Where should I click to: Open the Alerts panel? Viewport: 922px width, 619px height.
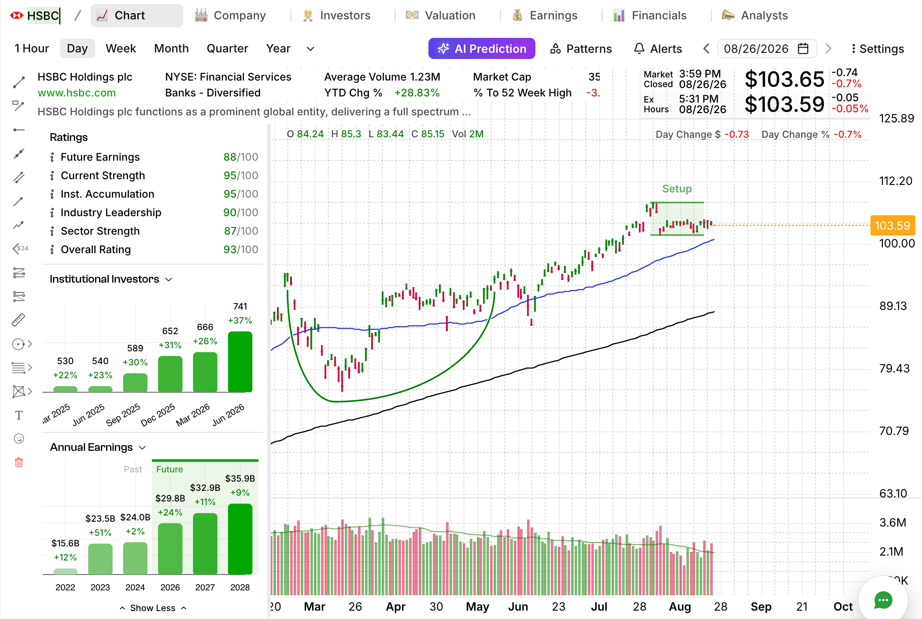click(658, 48)
